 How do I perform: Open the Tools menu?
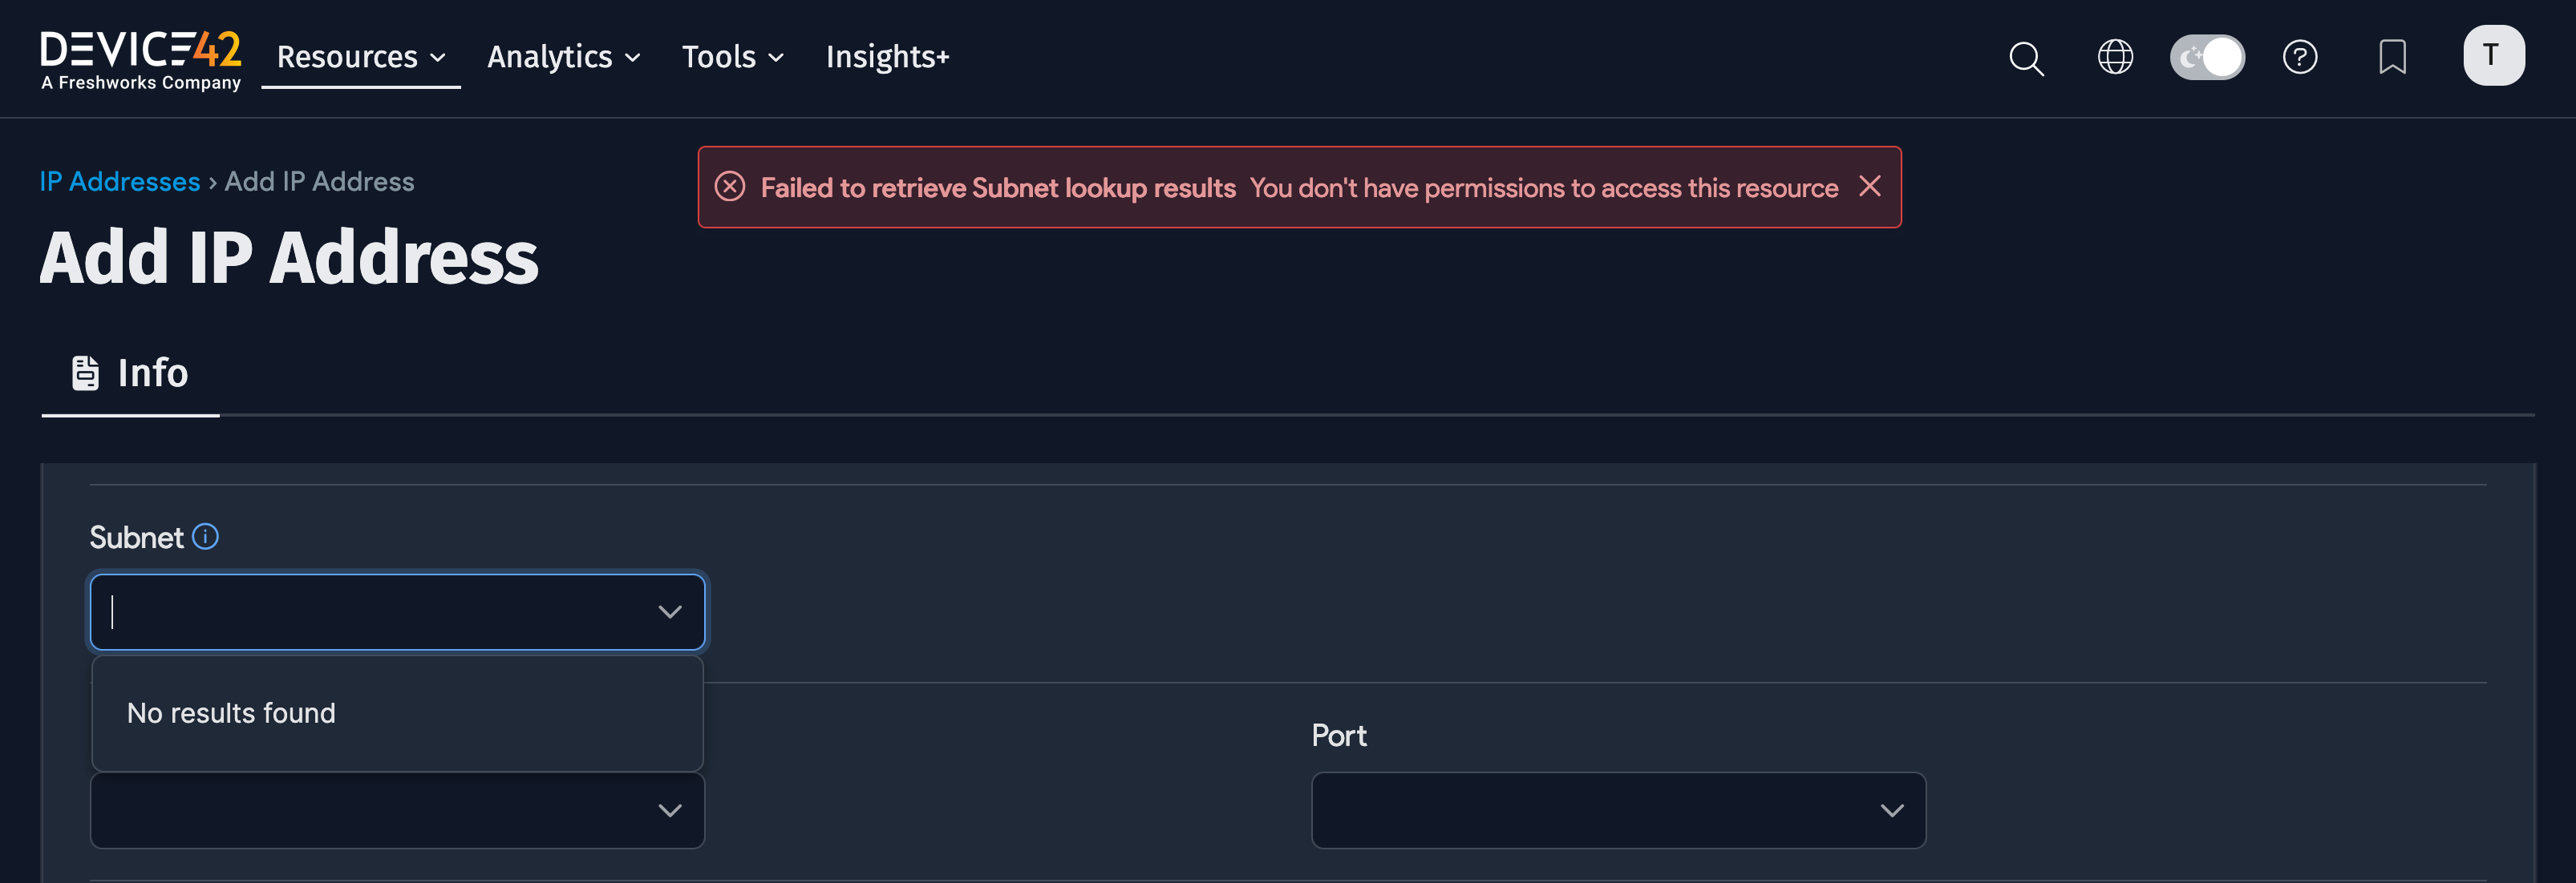(732, 58)
